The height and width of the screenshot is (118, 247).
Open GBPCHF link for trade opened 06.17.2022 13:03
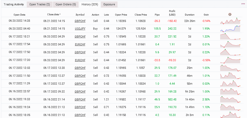click(x=80, y=68)
